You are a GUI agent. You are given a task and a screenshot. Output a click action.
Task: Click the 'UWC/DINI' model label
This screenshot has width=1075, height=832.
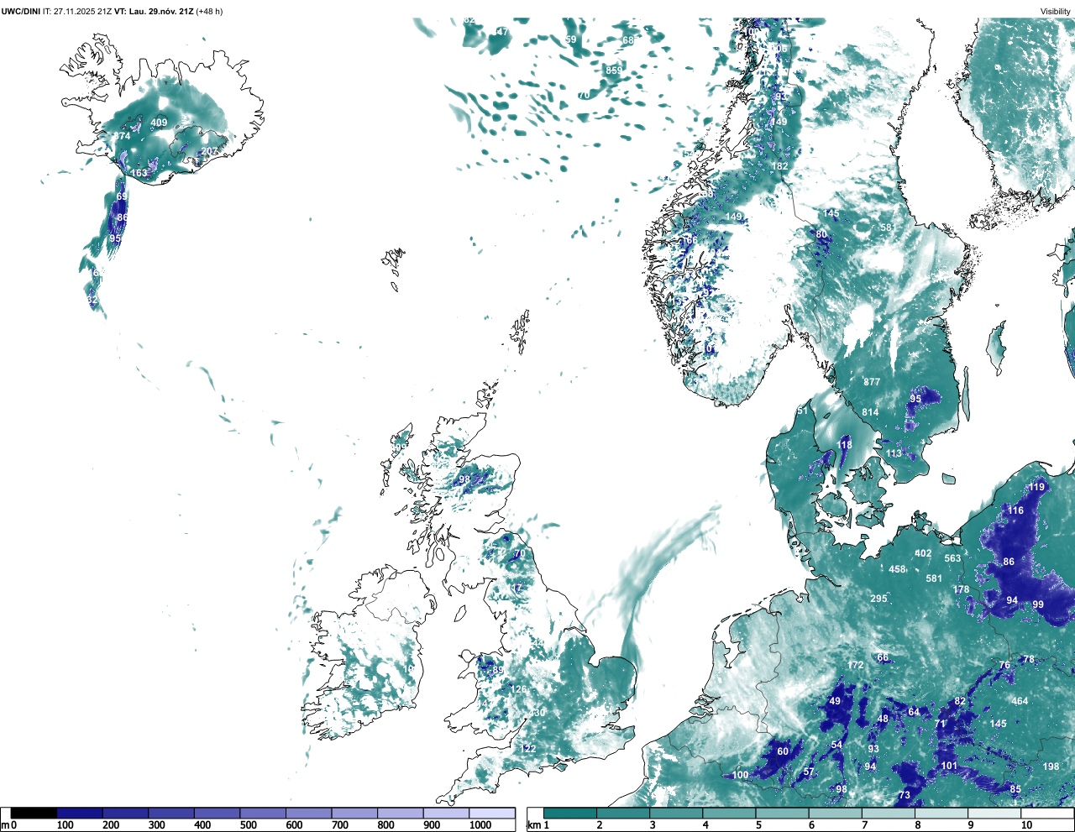pos(21,11)
